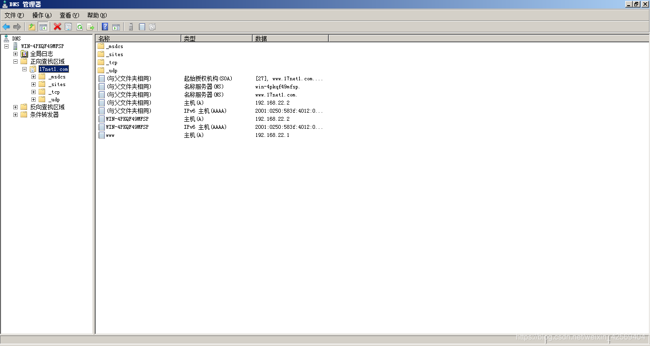Select 正向查找区域 in the tree
This screenshot has width=650, height=346.
48,61
